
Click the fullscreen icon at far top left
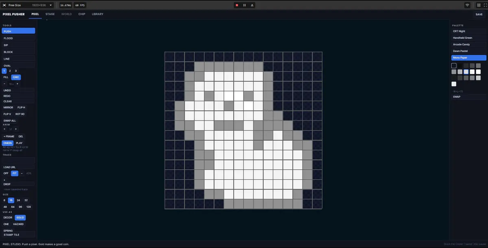[x=4, y=5]
